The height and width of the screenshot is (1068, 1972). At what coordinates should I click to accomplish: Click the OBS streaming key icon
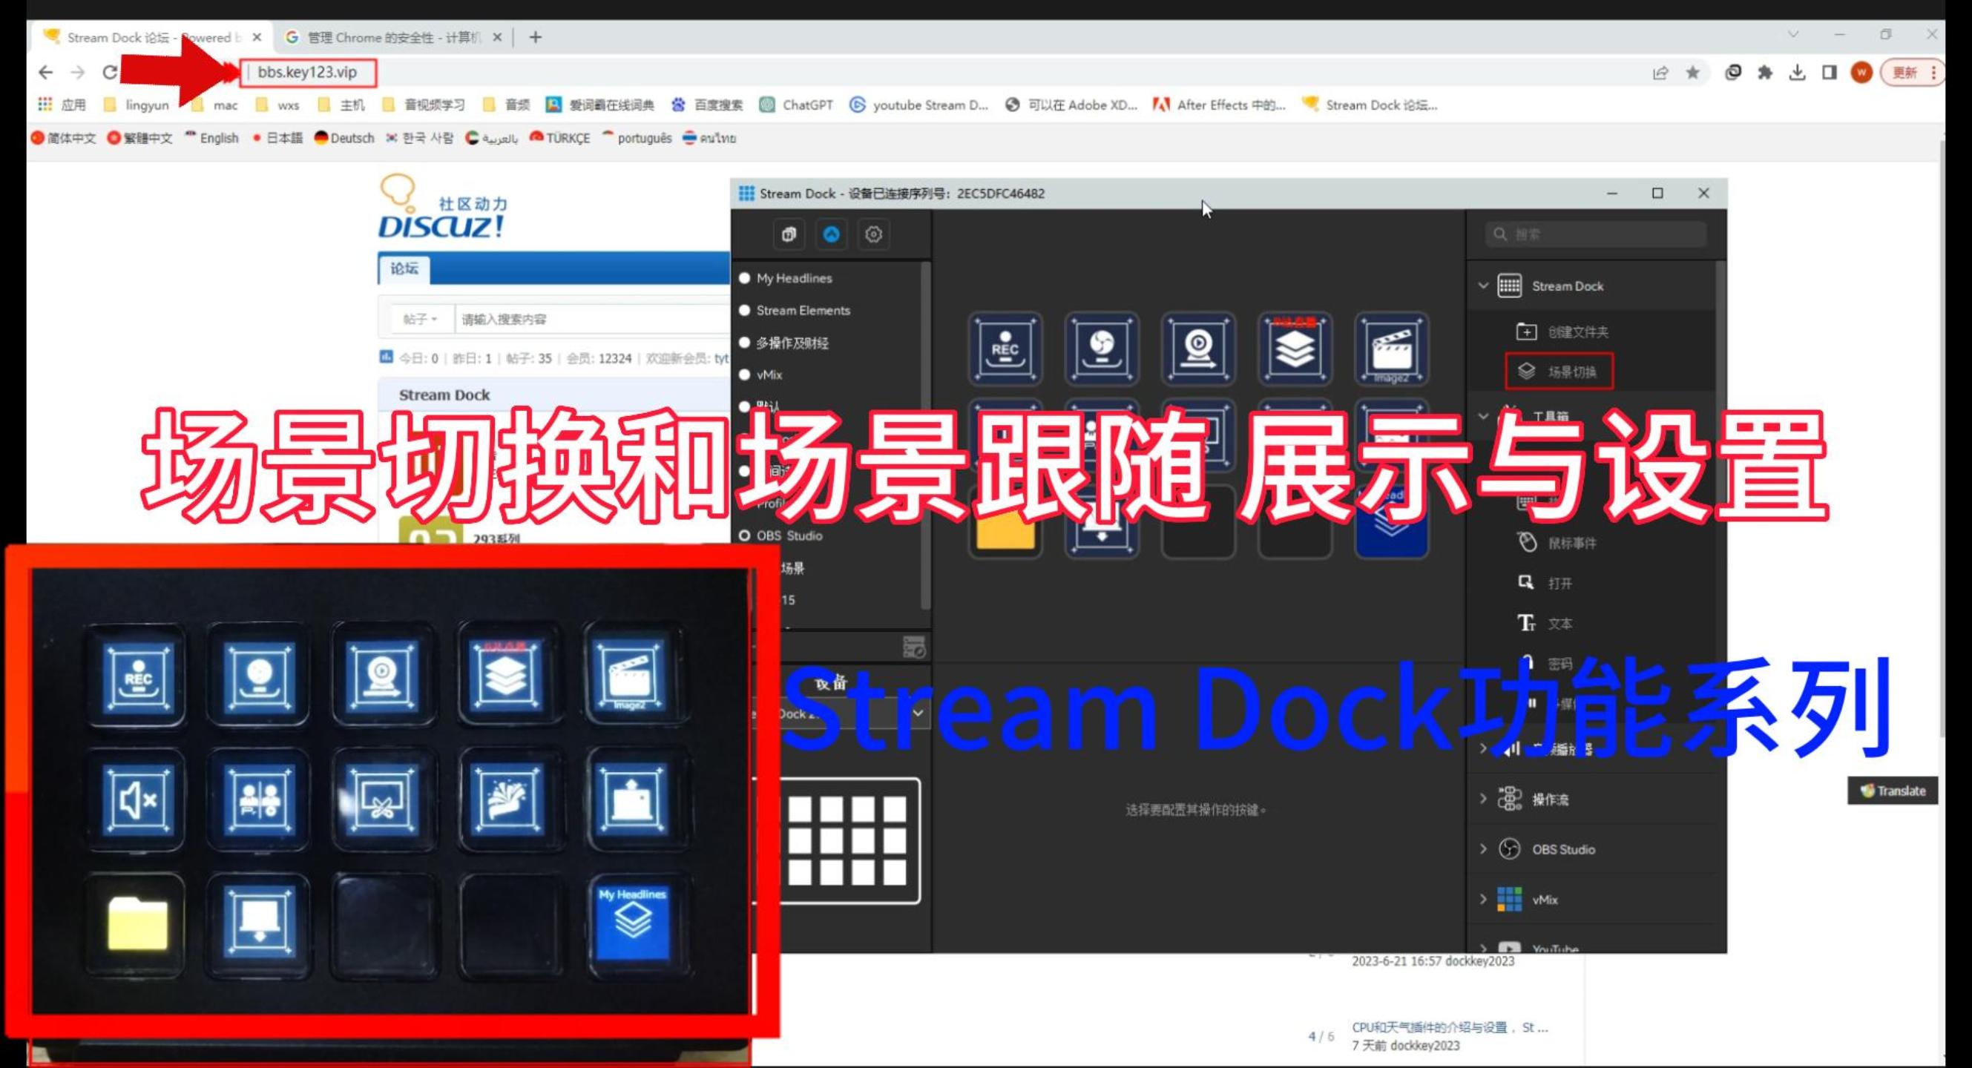click(x=1102, y=349)
